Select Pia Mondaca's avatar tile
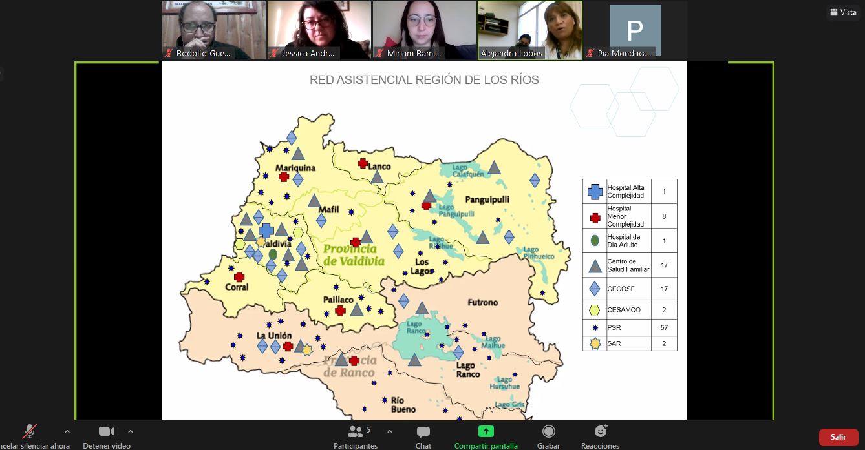Viewport: 865px width, 450px height. coord(635,30)
